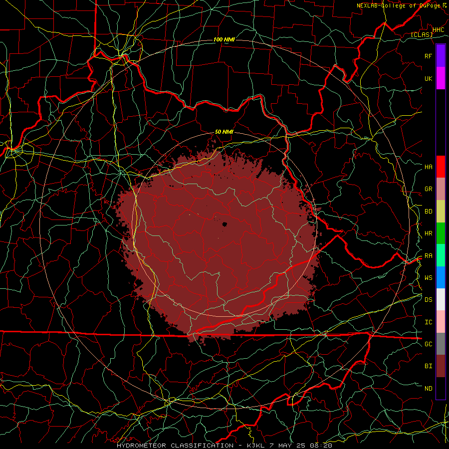449x449 pixels.
Task: Click the "50 NMI" range ring label
Action: tap(224, 132)
